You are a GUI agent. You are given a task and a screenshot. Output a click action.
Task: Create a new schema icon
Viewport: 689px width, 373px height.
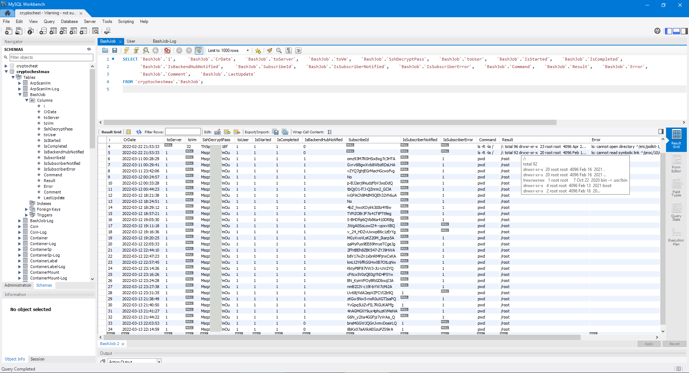[x=43, y=31]
